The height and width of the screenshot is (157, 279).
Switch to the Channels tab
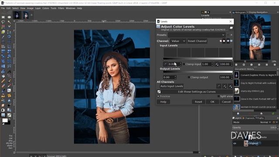(x=248, y=118)
